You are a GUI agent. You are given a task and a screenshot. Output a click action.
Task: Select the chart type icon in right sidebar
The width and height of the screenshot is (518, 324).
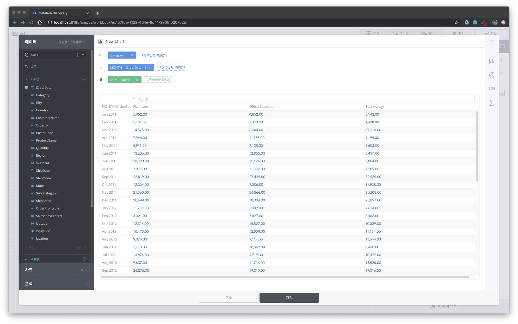[x=492, y=62]
